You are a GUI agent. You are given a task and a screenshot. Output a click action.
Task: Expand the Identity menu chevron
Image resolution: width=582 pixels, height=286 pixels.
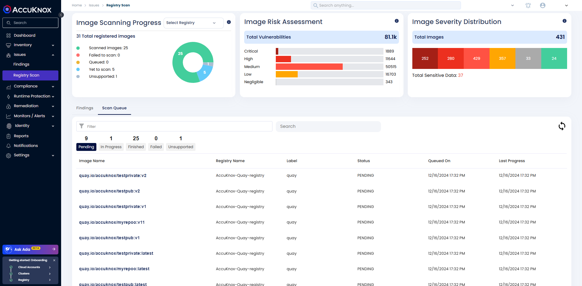pyautogui.click(x=53, y=126)
